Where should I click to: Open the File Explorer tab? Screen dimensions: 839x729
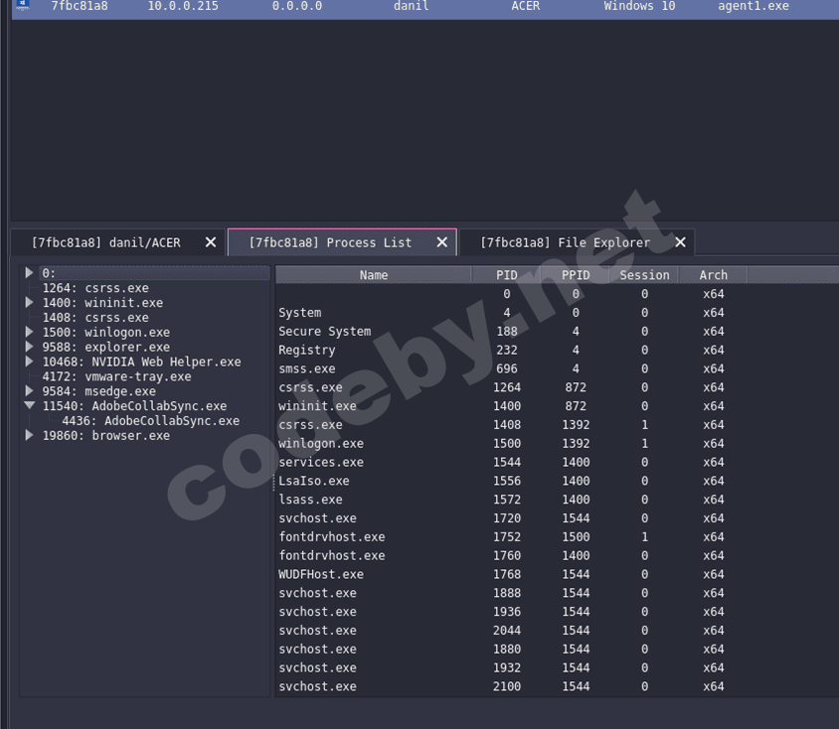564,242
